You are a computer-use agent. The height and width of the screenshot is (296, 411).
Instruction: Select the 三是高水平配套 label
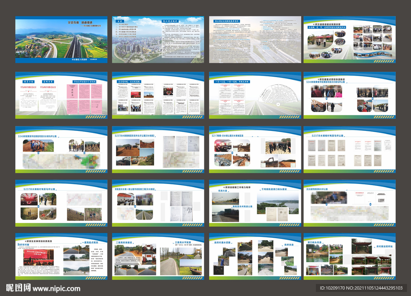183,243
